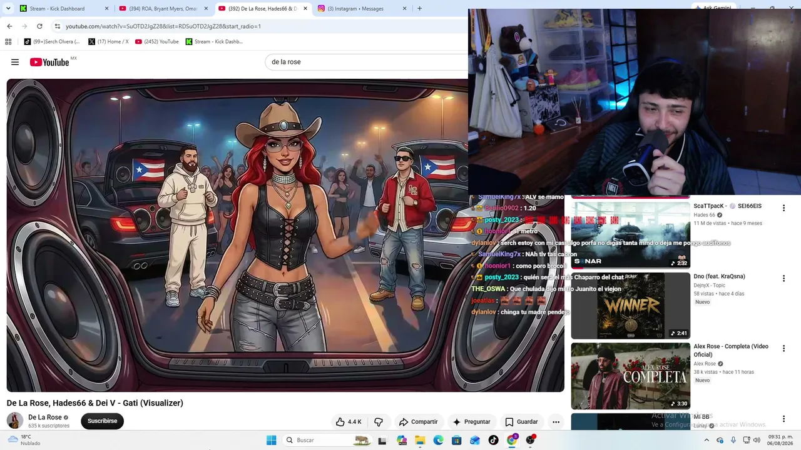Play the ScaTTpack SEI66EIS thumbnail
The image size is (801, 450).
[630, 234]
